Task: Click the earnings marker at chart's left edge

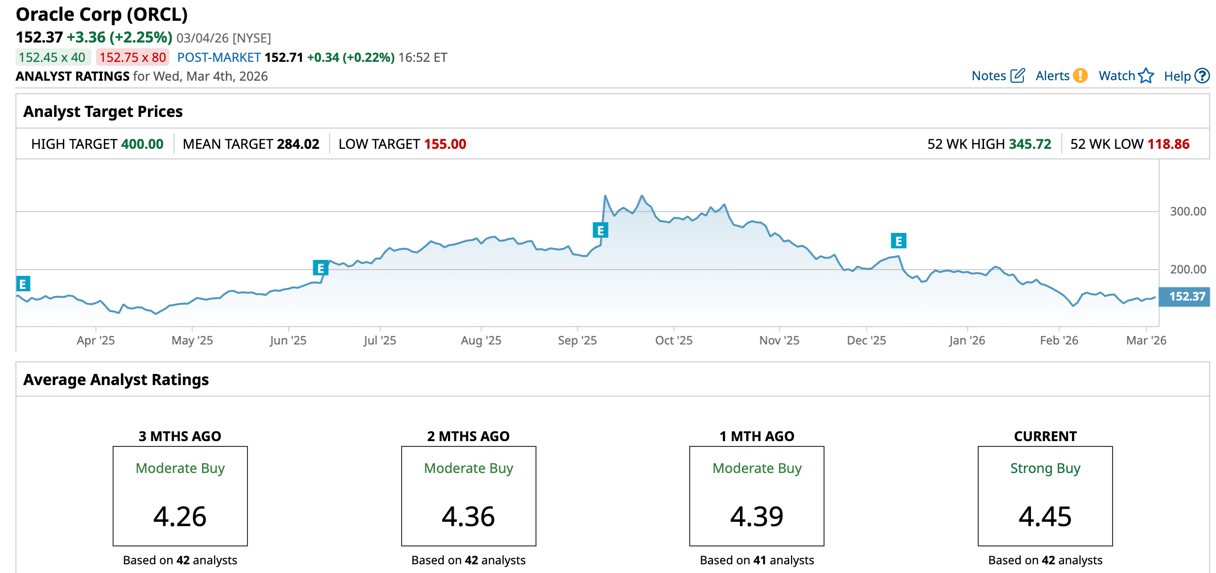Action: [23, 284]
